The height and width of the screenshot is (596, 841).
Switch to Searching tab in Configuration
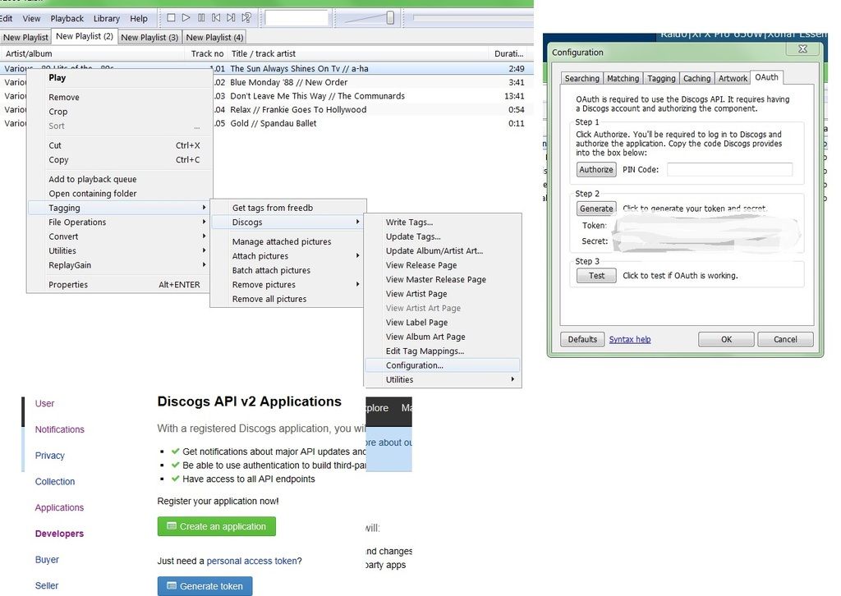click(x=582, y=78)
